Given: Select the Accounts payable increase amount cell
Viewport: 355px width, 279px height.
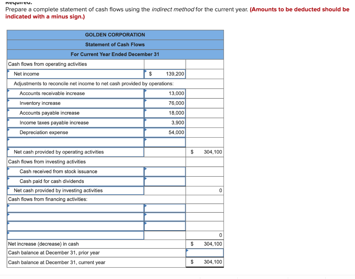Looking at the screenshot, I should 165,113.
